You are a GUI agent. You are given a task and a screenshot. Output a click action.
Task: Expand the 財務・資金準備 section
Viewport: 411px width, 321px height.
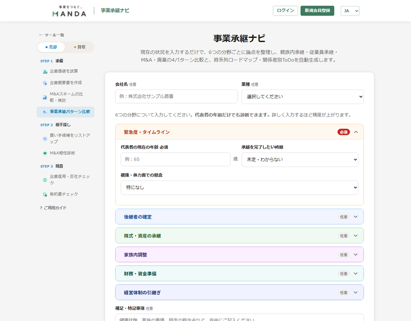pos(239,274)
